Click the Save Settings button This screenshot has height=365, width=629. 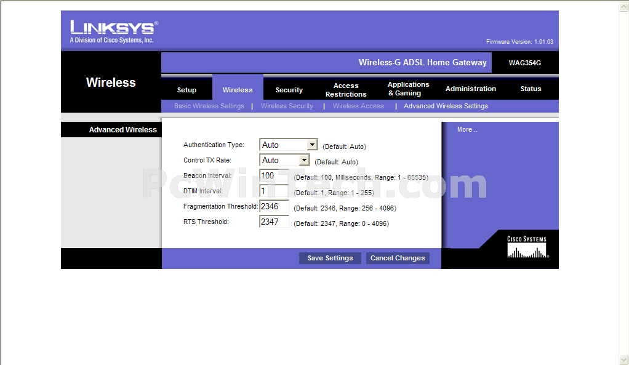click(330, 258)
